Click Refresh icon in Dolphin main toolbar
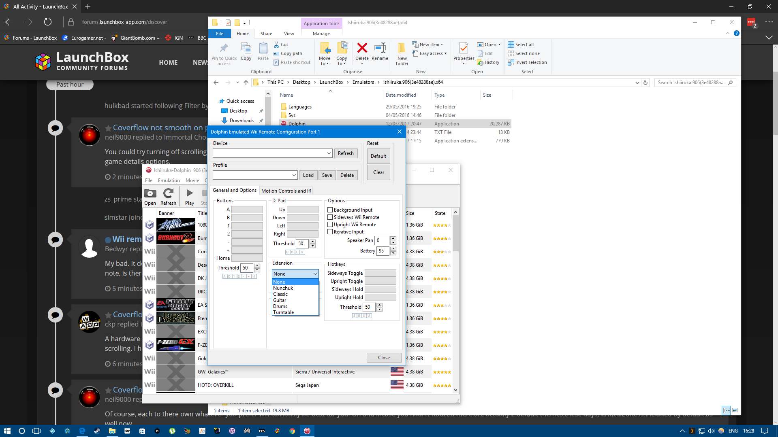 pos(168,193)
